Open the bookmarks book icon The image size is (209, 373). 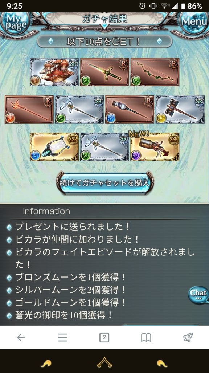(146, 337)
